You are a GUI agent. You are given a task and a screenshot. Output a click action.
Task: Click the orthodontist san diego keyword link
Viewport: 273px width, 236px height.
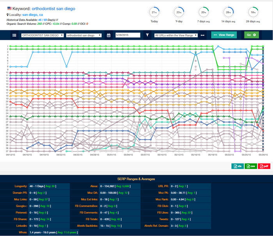coord(53,9)
